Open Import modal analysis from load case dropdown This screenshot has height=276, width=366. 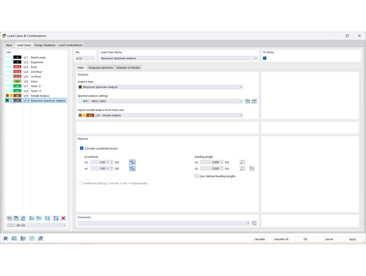click(x=241, y=115)
